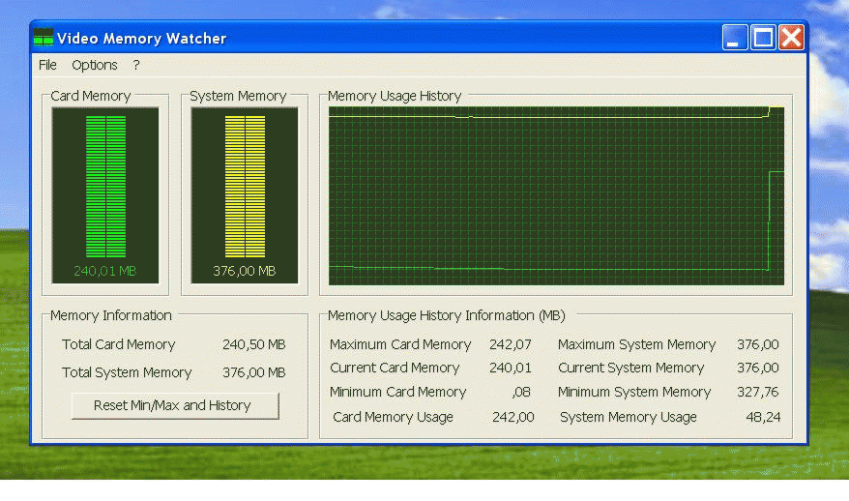Open the Options menu
The height and width of the screenshot is (501, 849).
click(95, 65)
